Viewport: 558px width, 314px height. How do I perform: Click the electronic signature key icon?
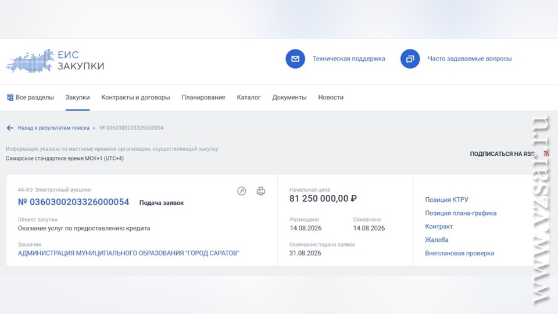pos(242,191)
